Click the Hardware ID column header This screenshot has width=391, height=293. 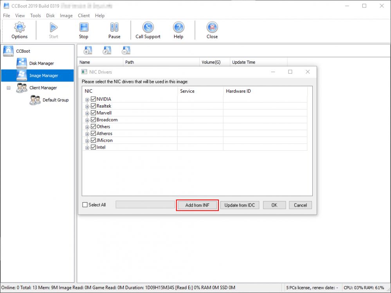[265, 91]
